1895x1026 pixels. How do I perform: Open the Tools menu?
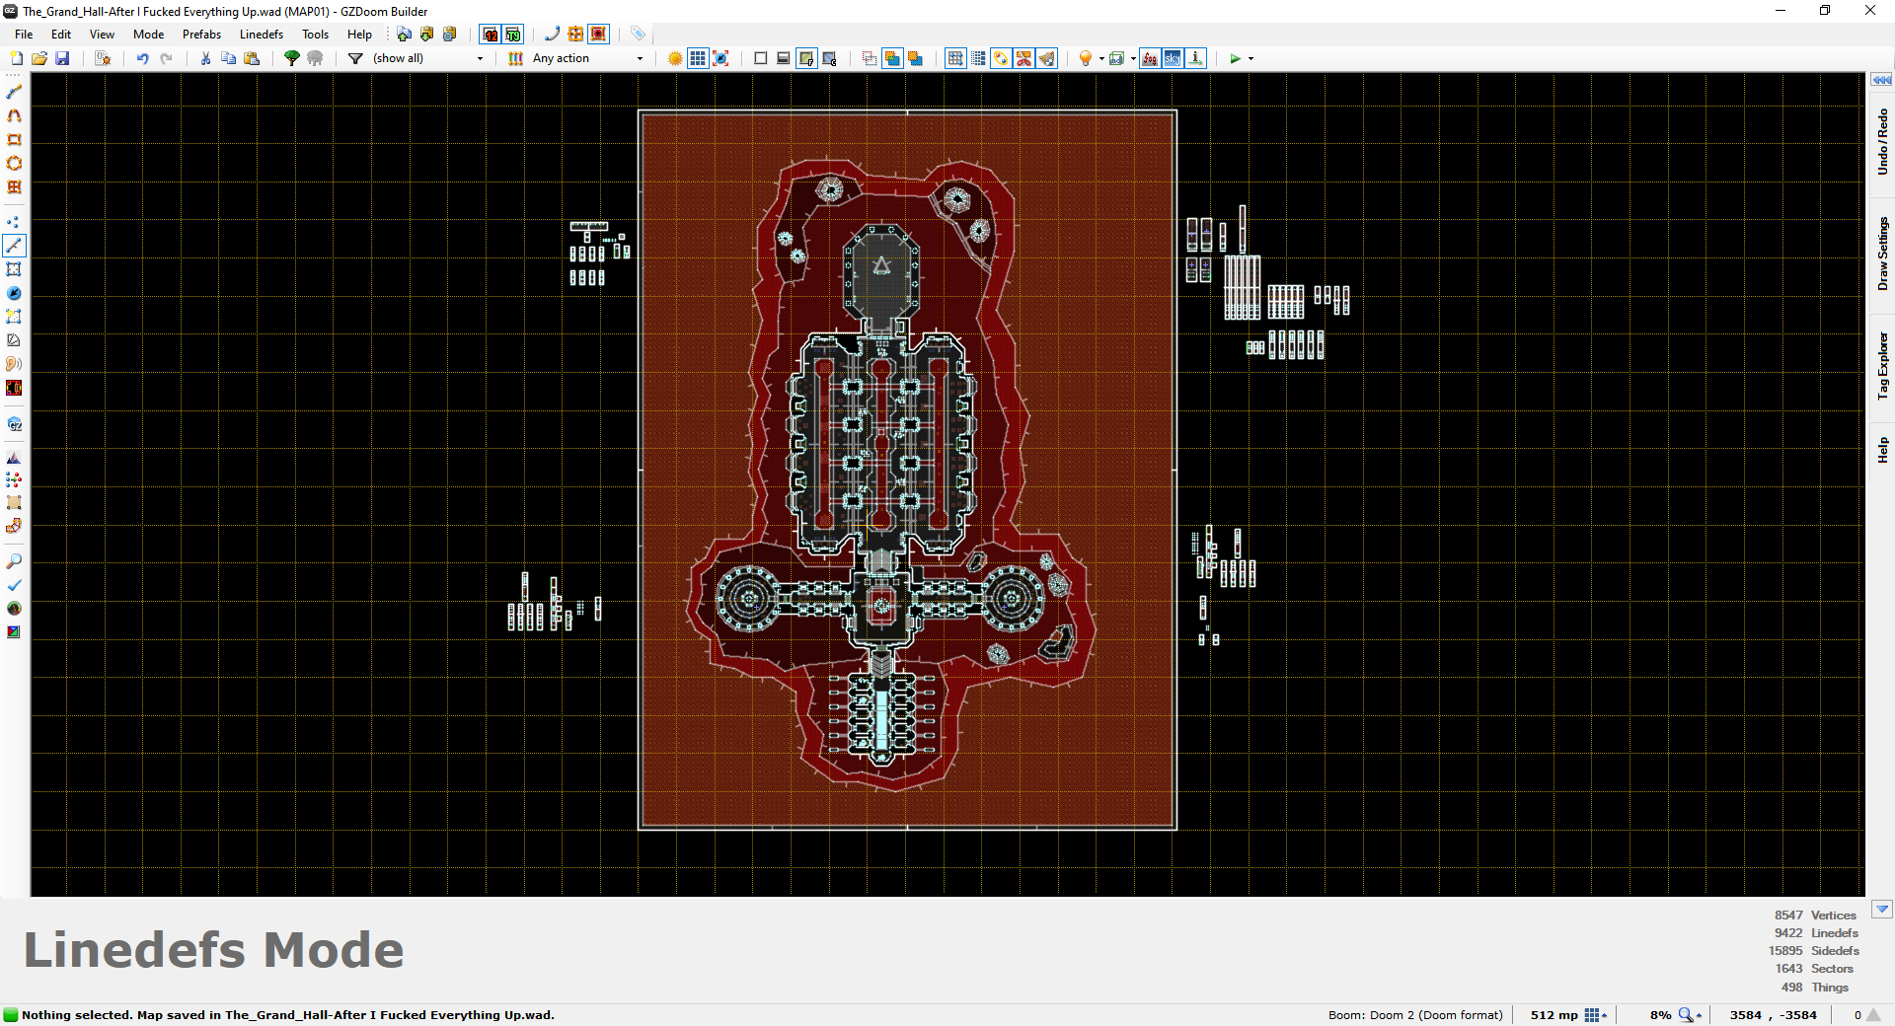[x=316, y=34]
